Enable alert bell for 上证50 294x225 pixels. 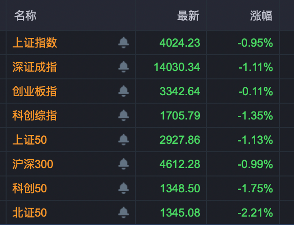click(124, 140)
